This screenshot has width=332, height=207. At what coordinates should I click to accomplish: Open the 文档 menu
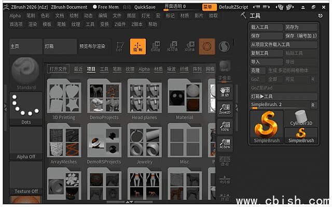[x=60, y=16]
